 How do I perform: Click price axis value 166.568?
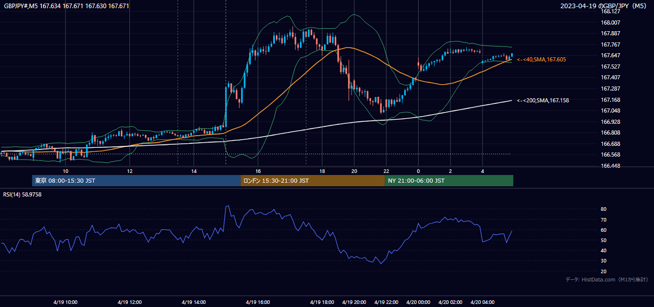(x=610, y=155)
